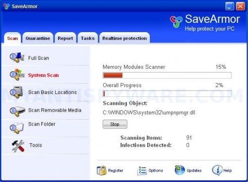Select the System Scan icon
Viewport: 248px width, 182px height.
click(17, 75)
